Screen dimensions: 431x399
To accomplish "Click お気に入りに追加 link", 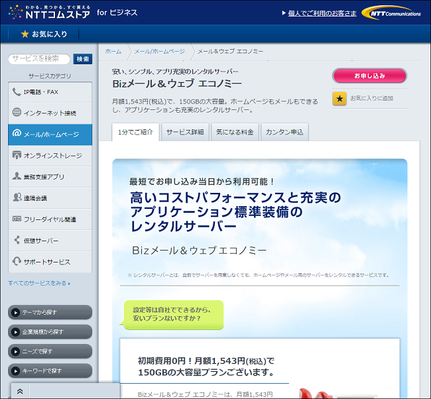I will coord(371,98).
